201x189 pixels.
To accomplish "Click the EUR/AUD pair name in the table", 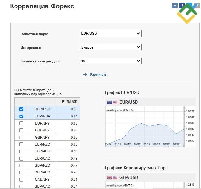I will coord(42,151).
